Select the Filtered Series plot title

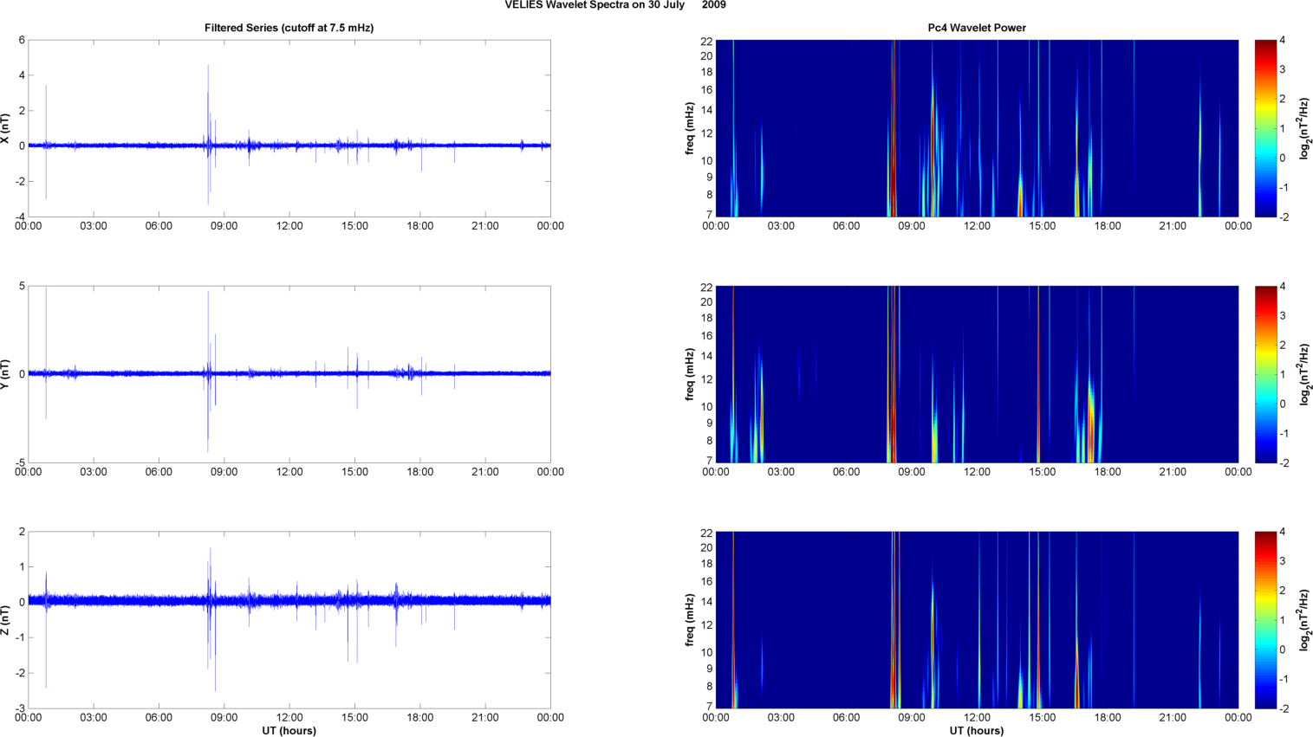tap(289, 28)
